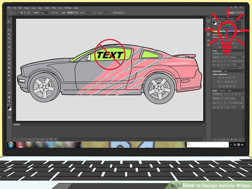Open the Opacity dropdown arrow in the Paths-tab Layers panel
The height and width of the screenshot is (189, 252).
point(242,98)
